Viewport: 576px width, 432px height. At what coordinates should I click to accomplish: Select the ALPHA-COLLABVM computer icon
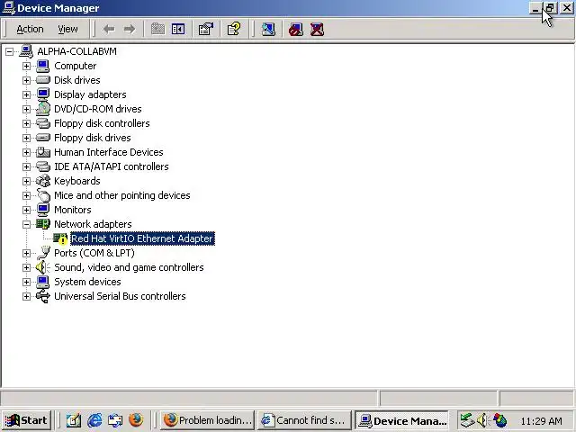click(26, 51)
